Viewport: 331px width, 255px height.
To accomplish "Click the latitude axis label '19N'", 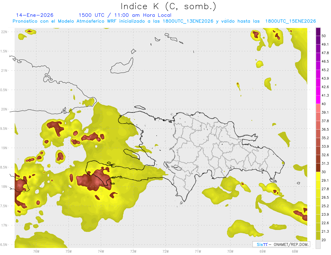I will 5,148.
